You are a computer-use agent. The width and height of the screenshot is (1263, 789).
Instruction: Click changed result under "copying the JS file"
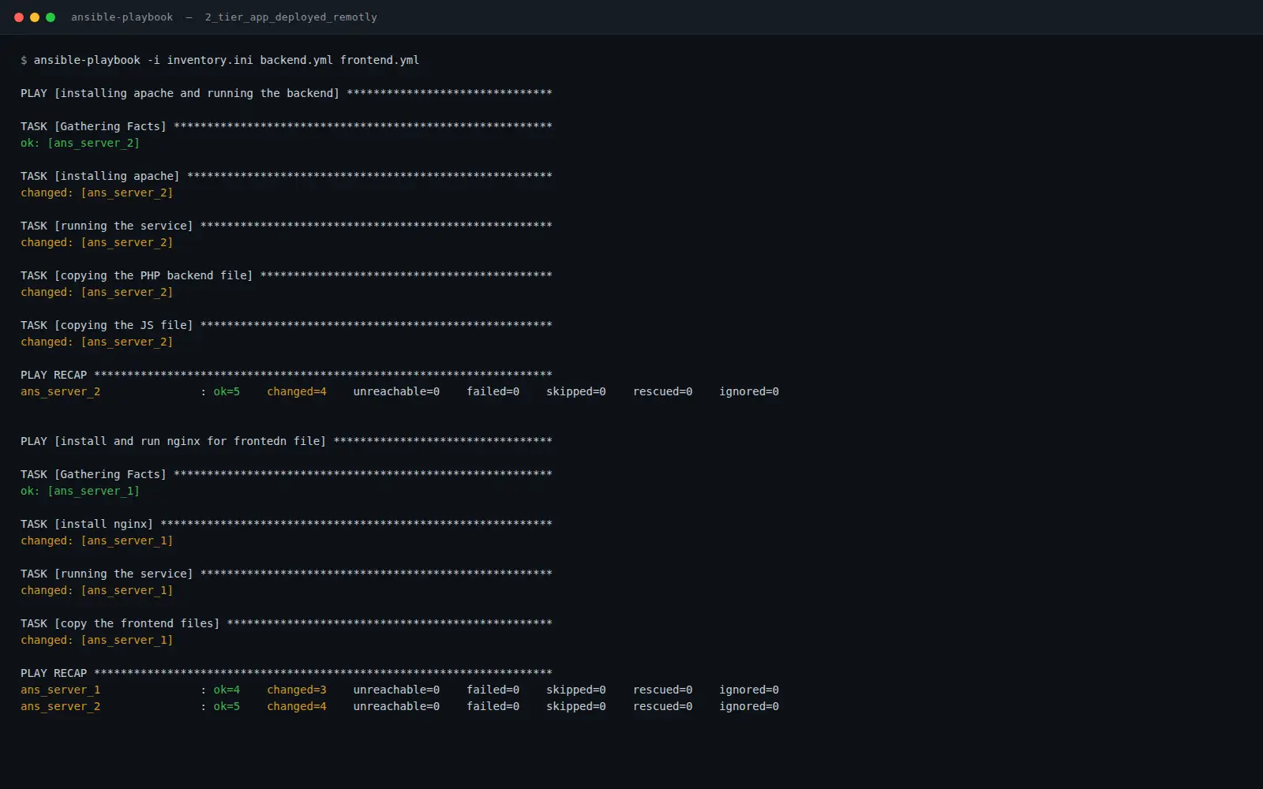96,342
